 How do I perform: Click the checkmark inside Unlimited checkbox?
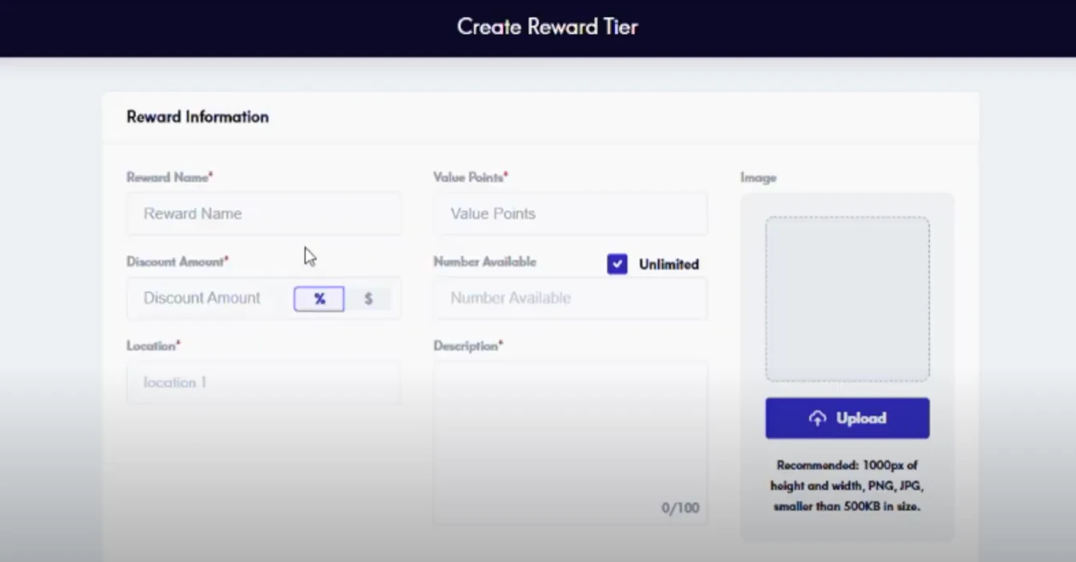[617, 263]
